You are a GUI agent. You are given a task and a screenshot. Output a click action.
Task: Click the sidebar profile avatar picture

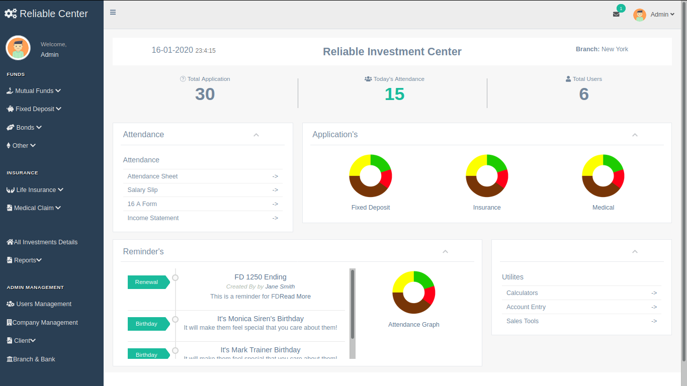pos(18,48)
